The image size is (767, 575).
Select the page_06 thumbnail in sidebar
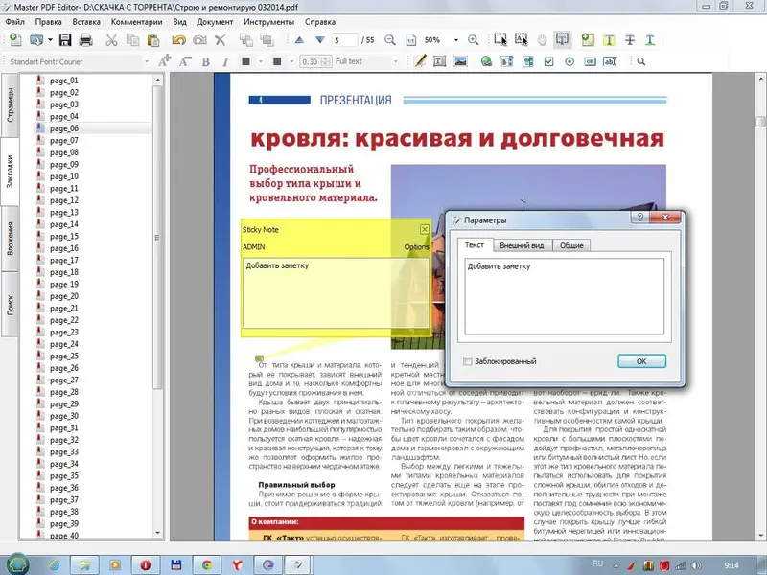pos(63,126)
